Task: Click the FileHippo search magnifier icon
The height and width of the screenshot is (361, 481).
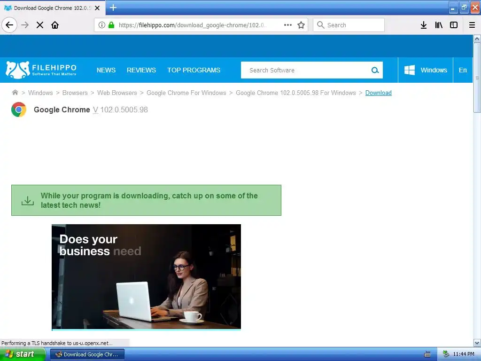Action: 375,70
